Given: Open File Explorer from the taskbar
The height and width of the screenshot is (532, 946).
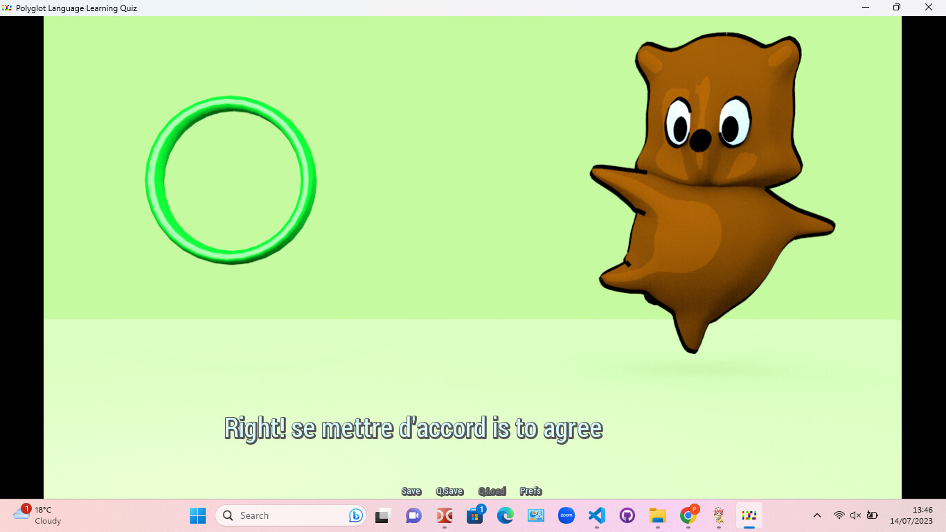Looking at the screenshot, I should click(657, 515).
